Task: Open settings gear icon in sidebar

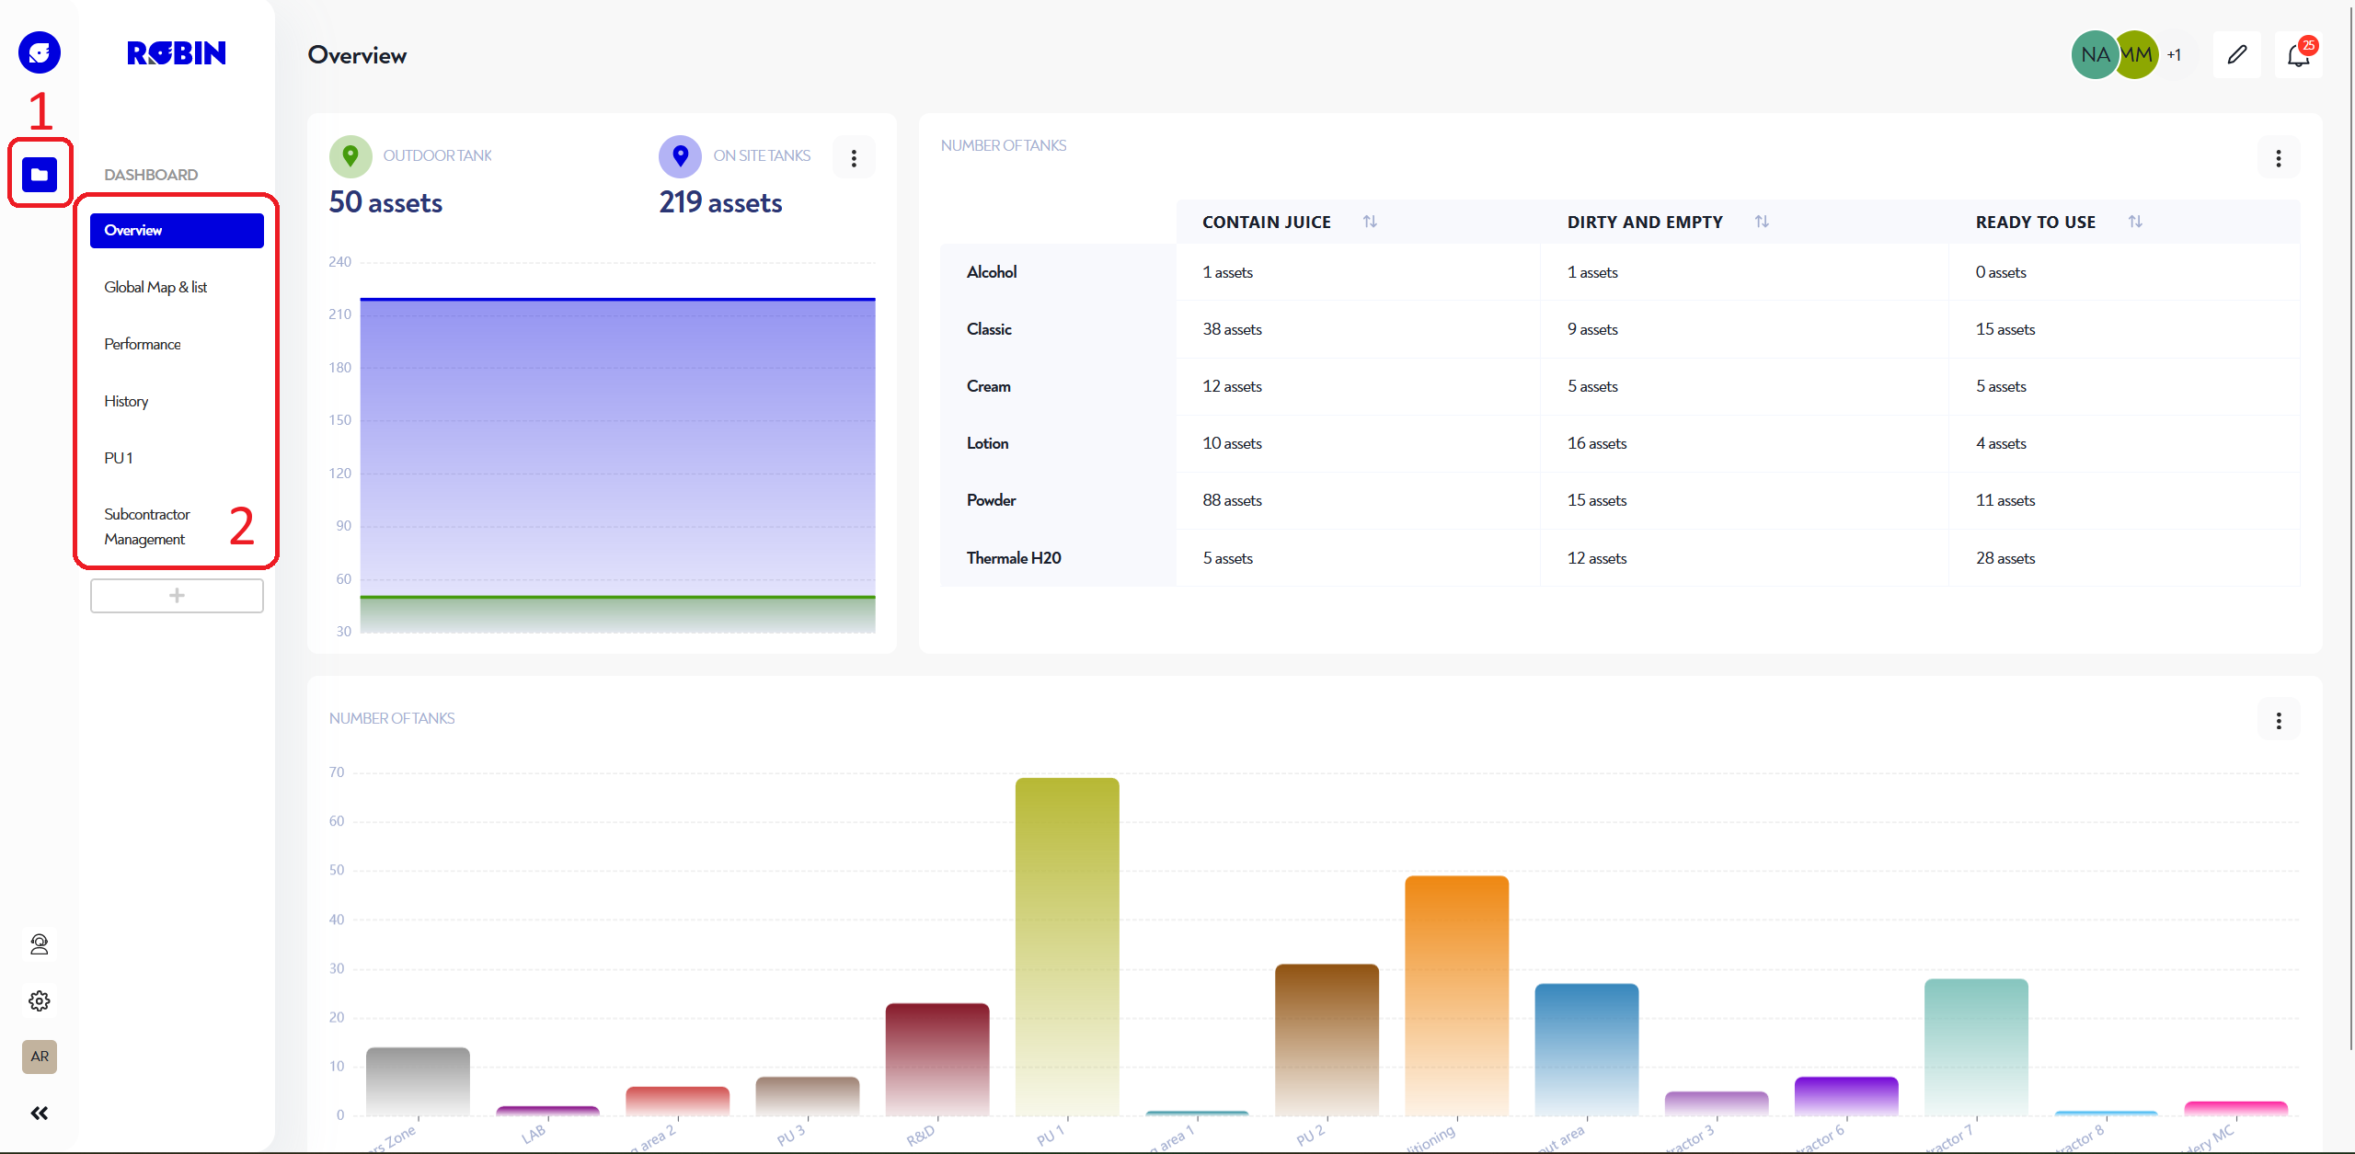Action: (40, 1000)
